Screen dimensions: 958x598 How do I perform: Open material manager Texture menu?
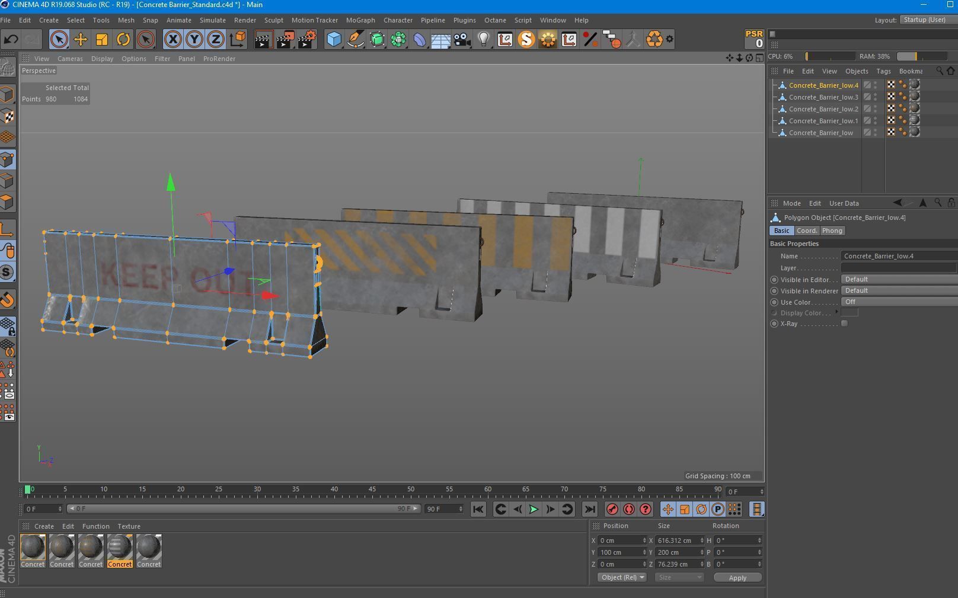click(x=129, y=526)
